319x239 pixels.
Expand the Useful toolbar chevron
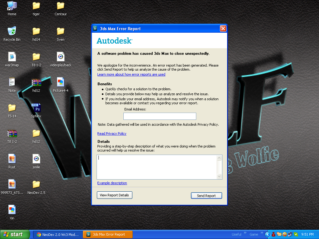245,233
